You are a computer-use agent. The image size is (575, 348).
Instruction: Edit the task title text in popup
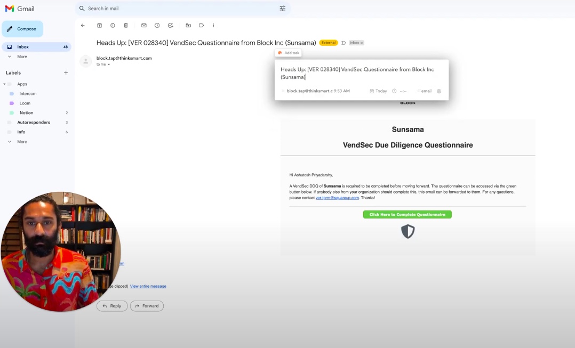pos(357,73)
